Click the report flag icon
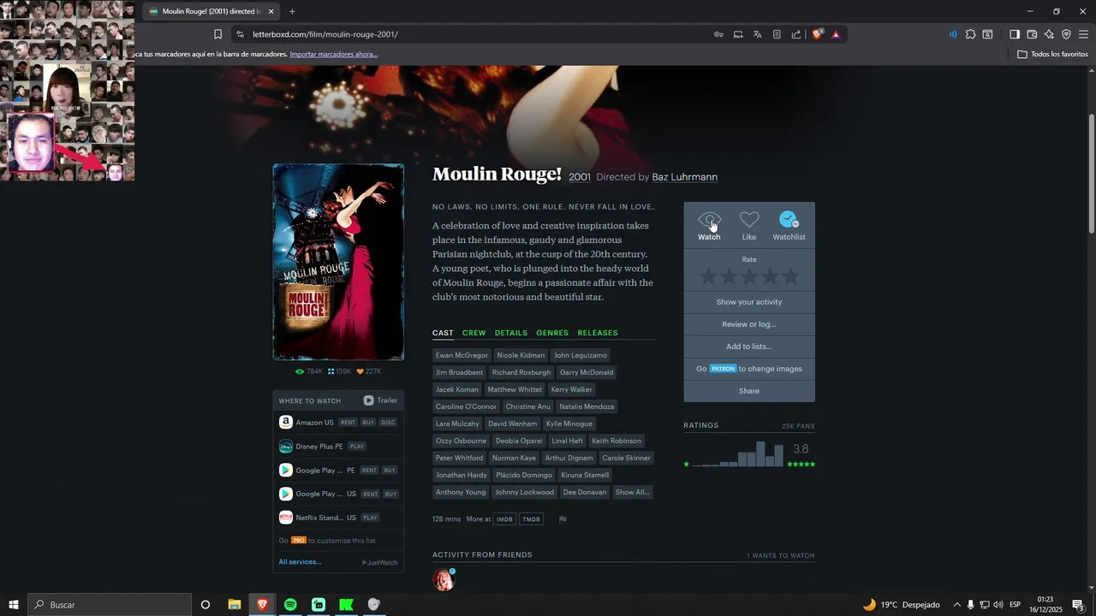 tap(563, 519)
